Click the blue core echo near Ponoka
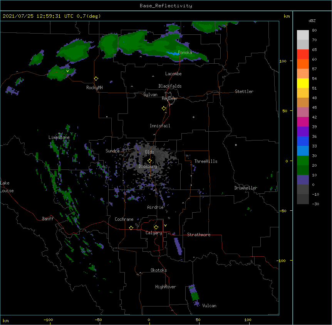The width and height of the screenshot is (332, 325). click(173, 53)
